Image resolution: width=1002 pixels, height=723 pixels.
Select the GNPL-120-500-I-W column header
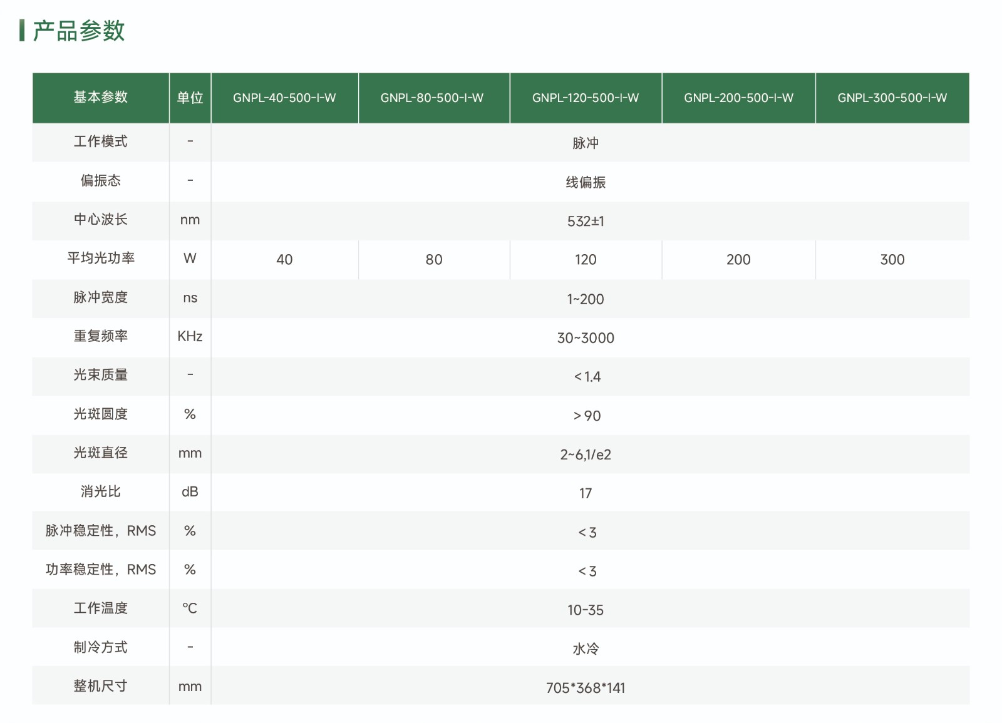[585, 98]
